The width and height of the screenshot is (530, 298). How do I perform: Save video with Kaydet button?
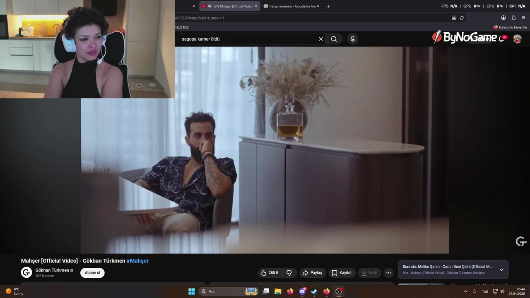[x=342, y=273]
